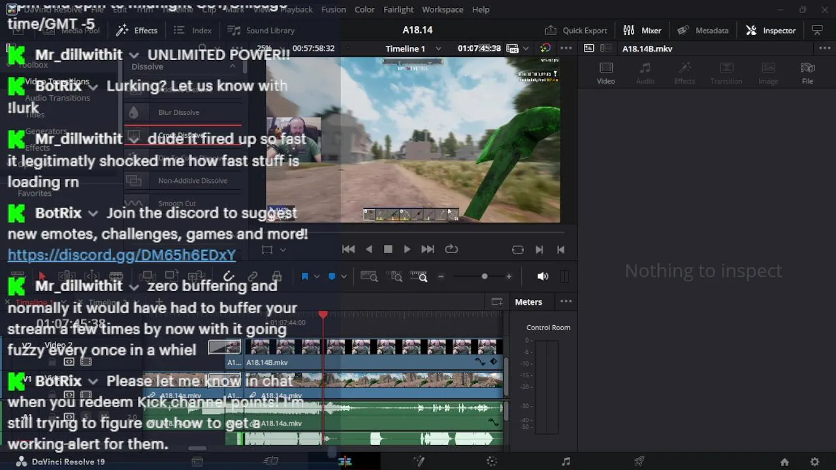836x470 pixels.
Task: Jump to last frame button
Action: pos(428,249)
